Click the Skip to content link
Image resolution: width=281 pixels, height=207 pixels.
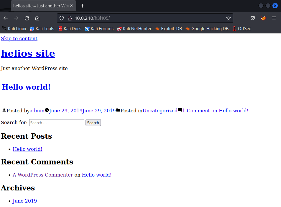pos(19,38)
